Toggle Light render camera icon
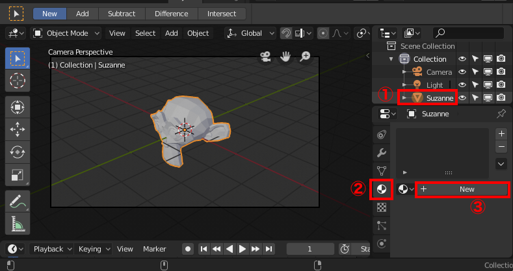Screen dimensions: 513x271 [501, 84]
